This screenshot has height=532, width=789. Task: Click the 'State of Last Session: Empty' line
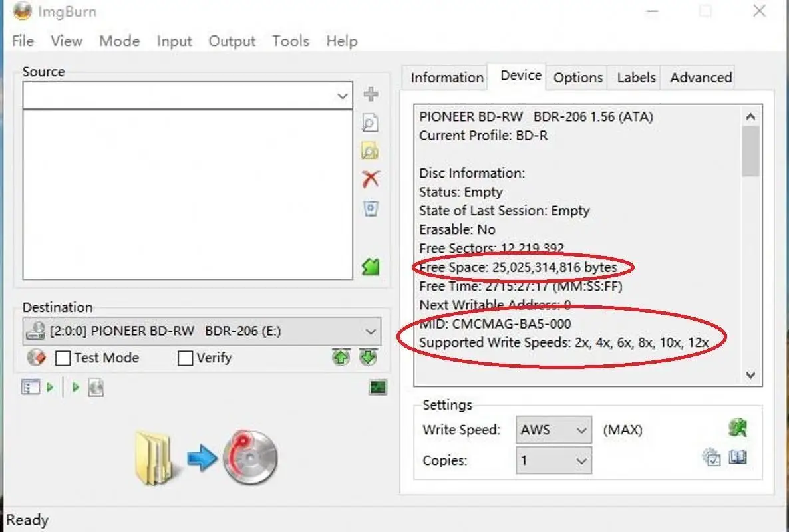[504, 211]
